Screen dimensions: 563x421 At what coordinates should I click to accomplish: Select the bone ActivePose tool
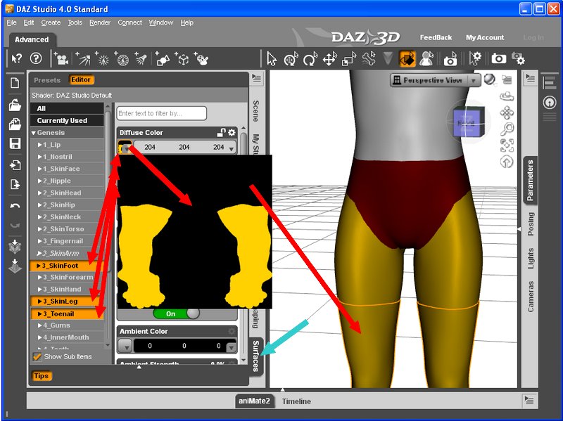[x=368, y=59]
